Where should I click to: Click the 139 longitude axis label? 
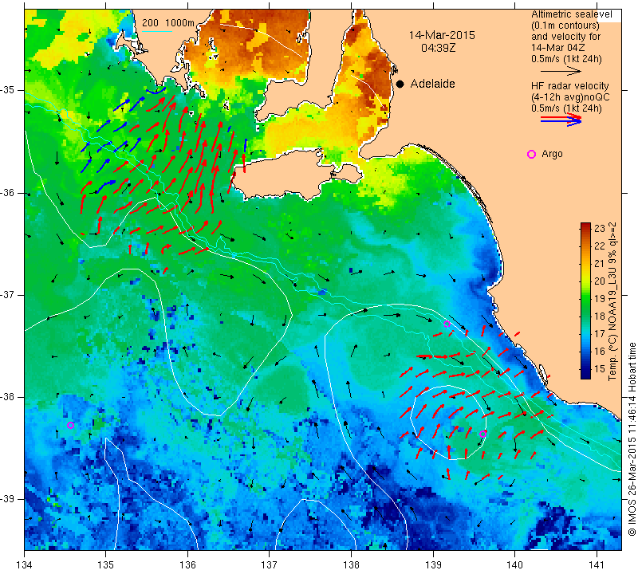click(x=433, y=564)
